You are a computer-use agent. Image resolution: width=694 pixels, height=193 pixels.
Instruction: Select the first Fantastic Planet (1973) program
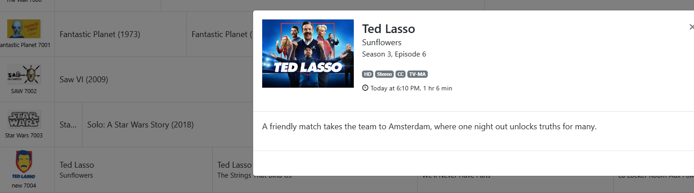[x=100, y=34]
